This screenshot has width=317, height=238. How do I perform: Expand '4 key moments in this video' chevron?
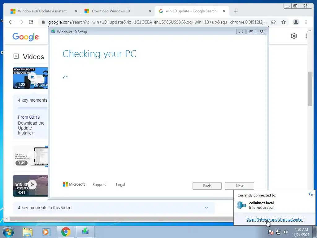point(206,208)
